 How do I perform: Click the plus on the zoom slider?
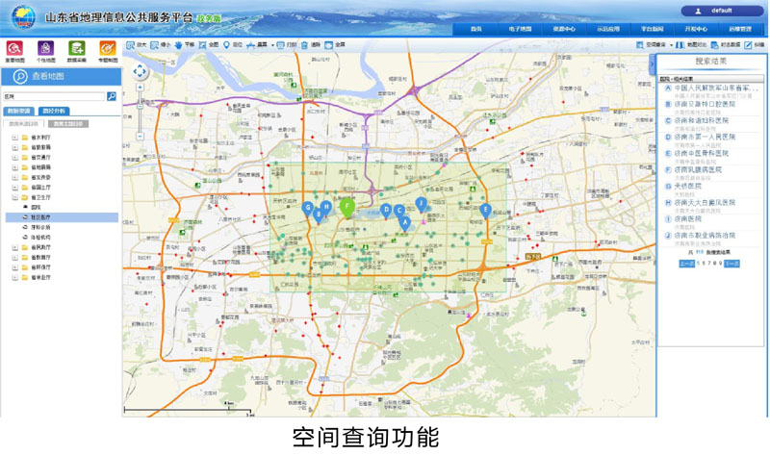[140, 88]
